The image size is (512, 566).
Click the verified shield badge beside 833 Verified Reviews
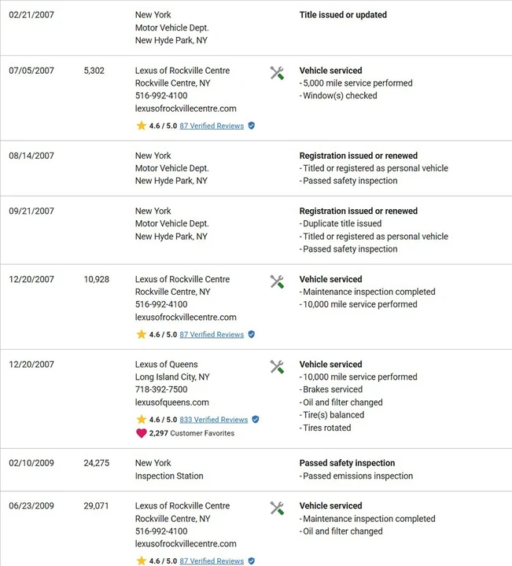coord(256,420)
